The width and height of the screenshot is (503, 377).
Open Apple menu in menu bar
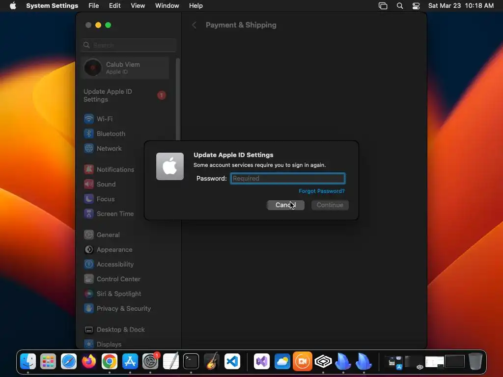(x=13, y=5)
